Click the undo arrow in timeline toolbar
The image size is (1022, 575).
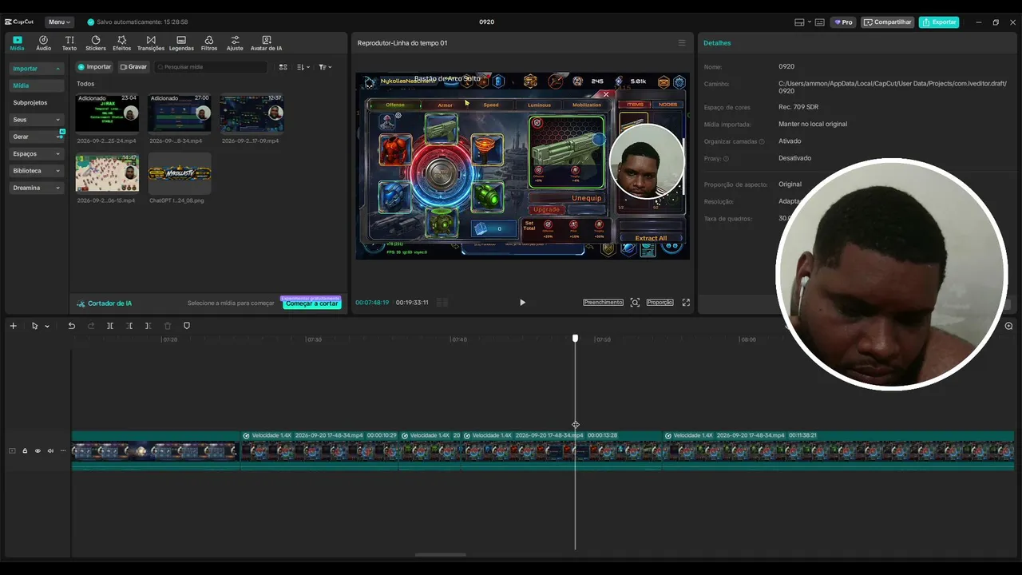click(x=72, y=326)
